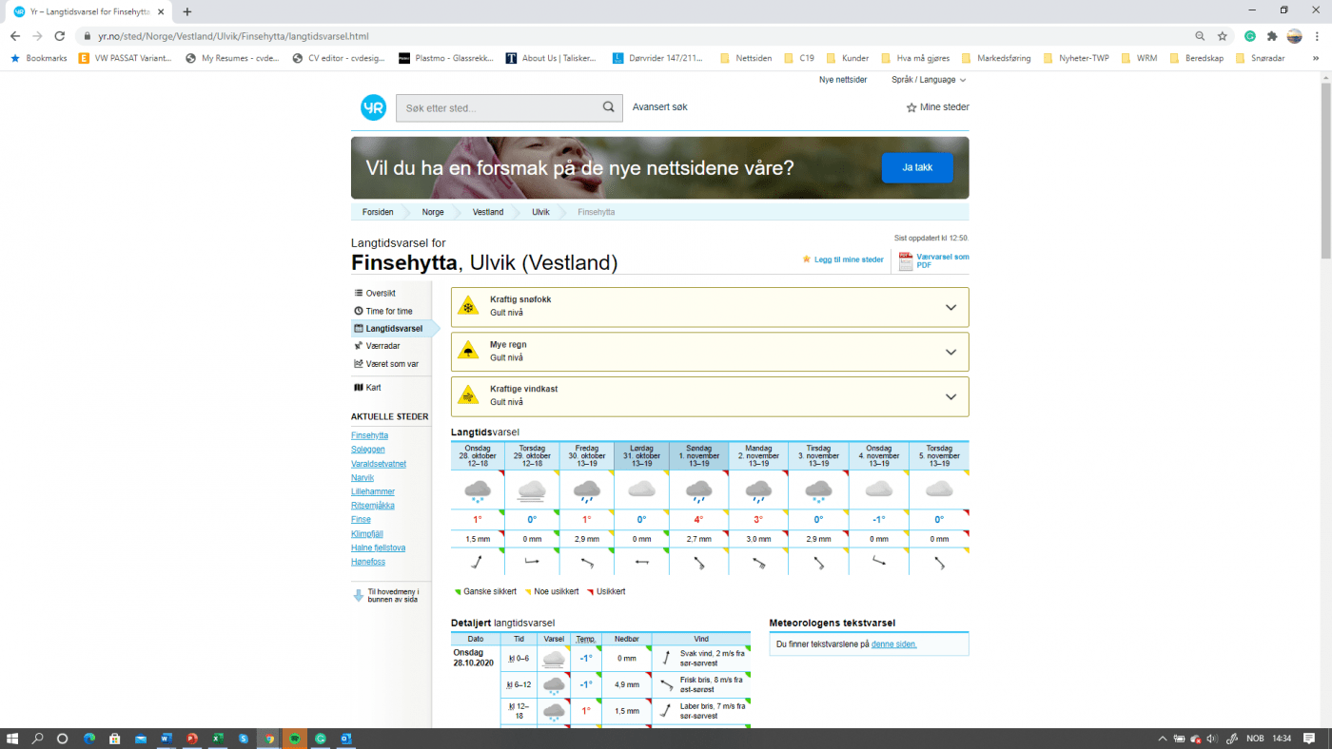Expand the Mye regn warning
1332x749 pixels.
(x=950, y=352)
